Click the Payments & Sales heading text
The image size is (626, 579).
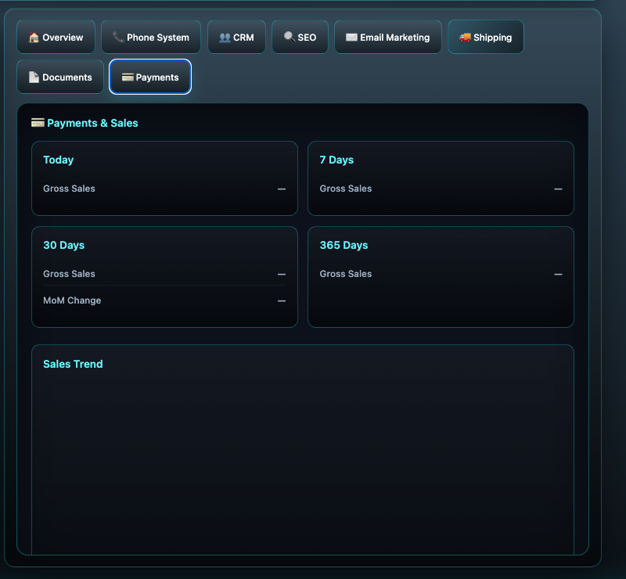pos(92,123)
